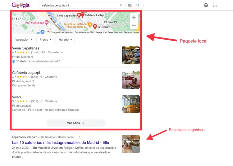The width and height of the screenshot is (233, 166).
Task: Click the red Cafetería map pin
Action: point(95,27)
